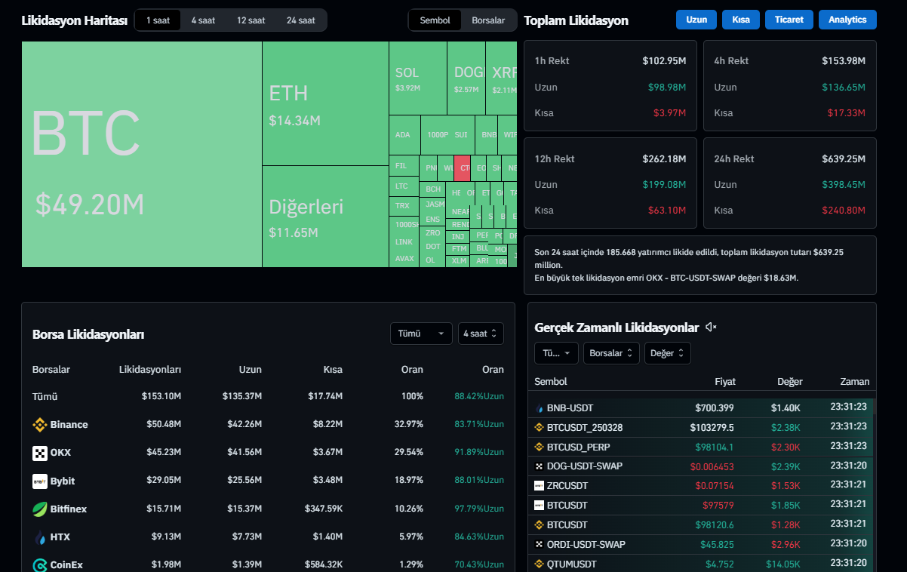Click the exchange icon beside QTUMUSDT
907x572 pixels.
539,564
